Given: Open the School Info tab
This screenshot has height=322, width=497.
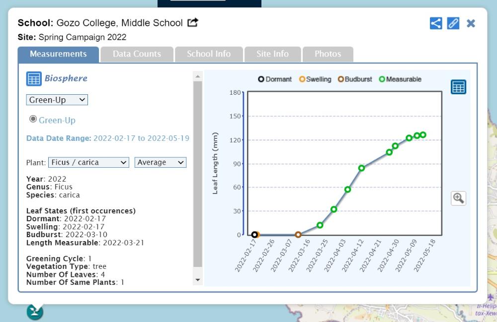Looking at the screenshot, I should pos(209,54).
